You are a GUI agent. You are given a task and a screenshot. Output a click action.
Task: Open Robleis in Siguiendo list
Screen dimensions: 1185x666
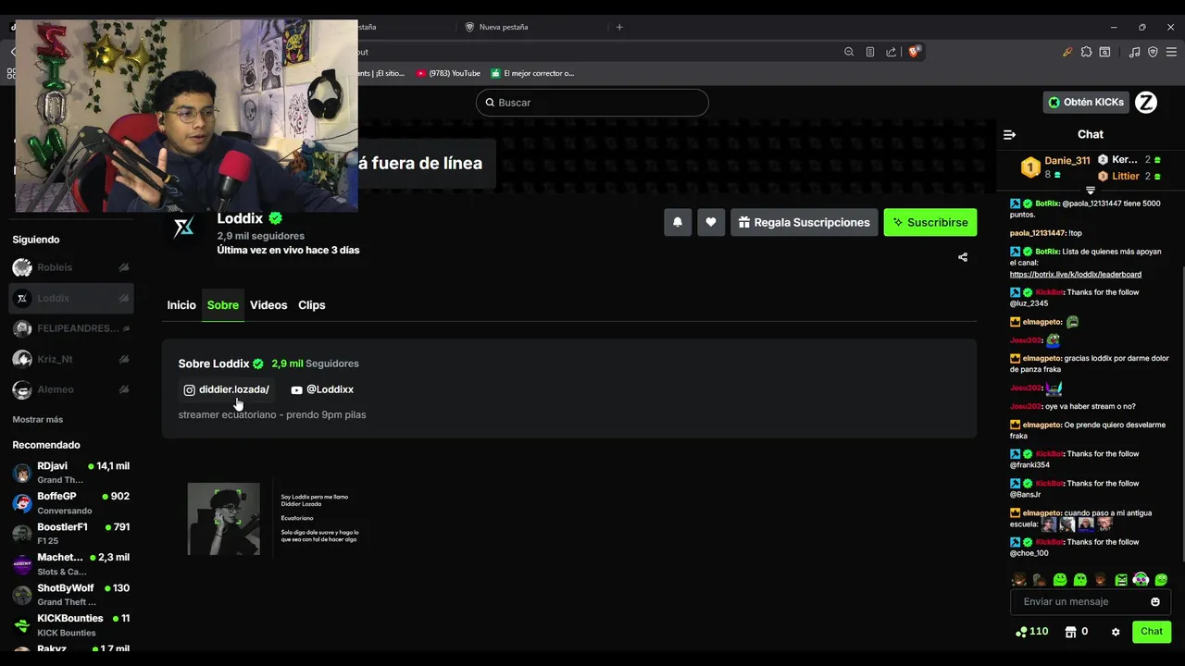pyautogui.click(x=71, y=267)
